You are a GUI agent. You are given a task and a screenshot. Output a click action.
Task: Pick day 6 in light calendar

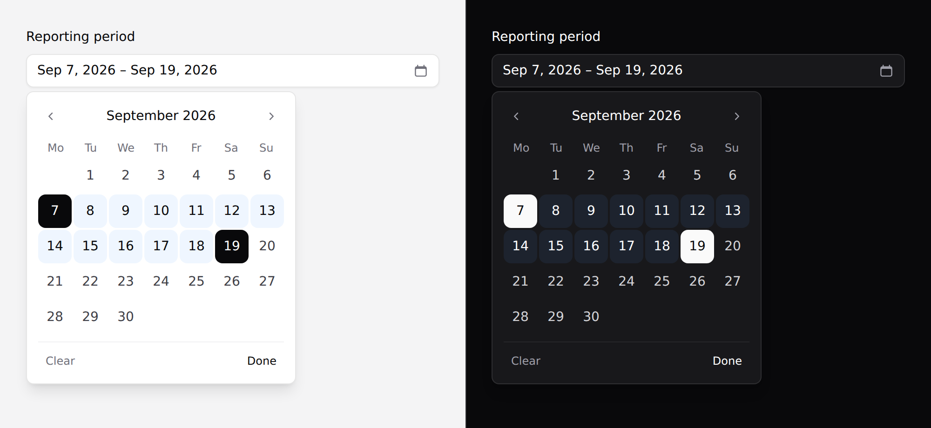tap(267, 176)
